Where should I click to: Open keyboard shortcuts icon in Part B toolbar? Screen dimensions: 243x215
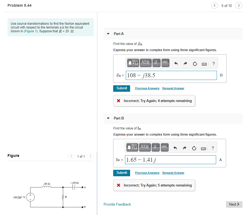pos(203,147)
